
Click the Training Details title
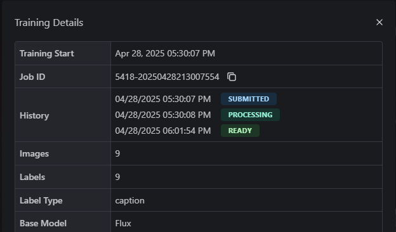pyautogui.click(x=49, y=23)
